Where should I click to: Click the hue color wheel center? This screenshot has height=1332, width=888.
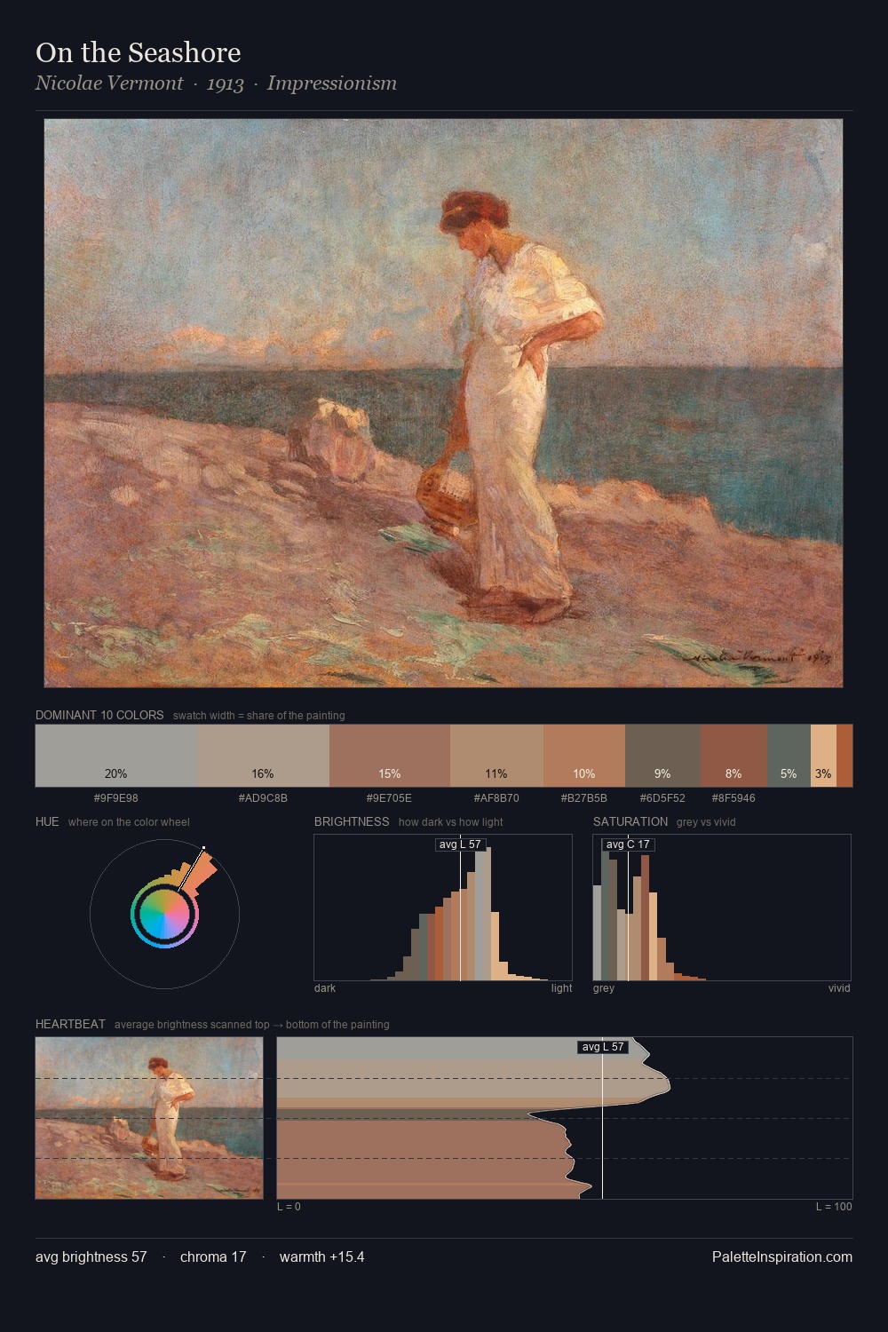[x=164, y=914]
